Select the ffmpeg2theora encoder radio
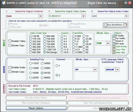133x112 pixels. (x=69, y=24)
